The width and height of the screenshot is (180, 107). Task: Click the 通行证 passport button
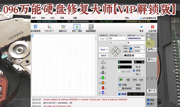(152, 91)
